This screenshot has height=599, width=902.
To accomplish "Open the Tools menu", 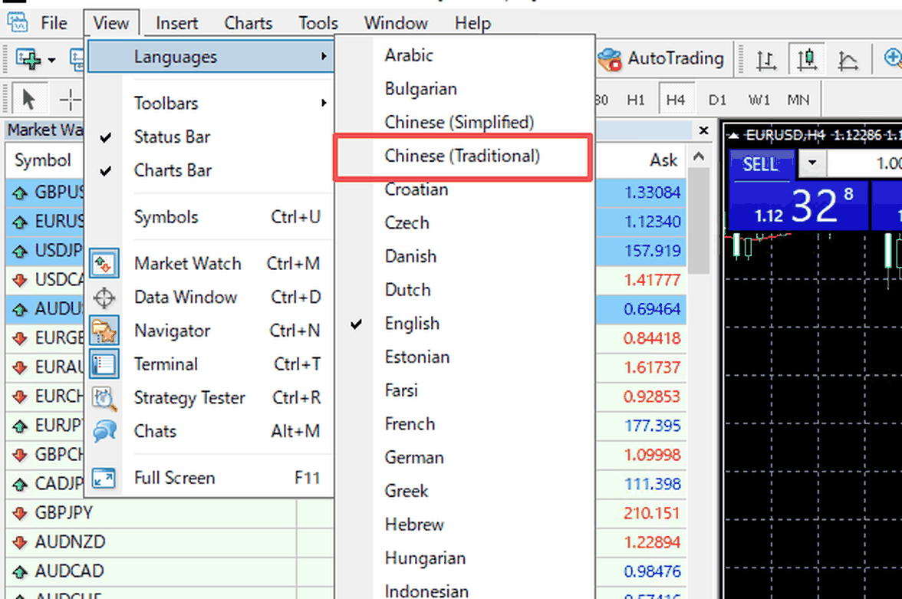I will pyautogui.click(x=318, y=23).
